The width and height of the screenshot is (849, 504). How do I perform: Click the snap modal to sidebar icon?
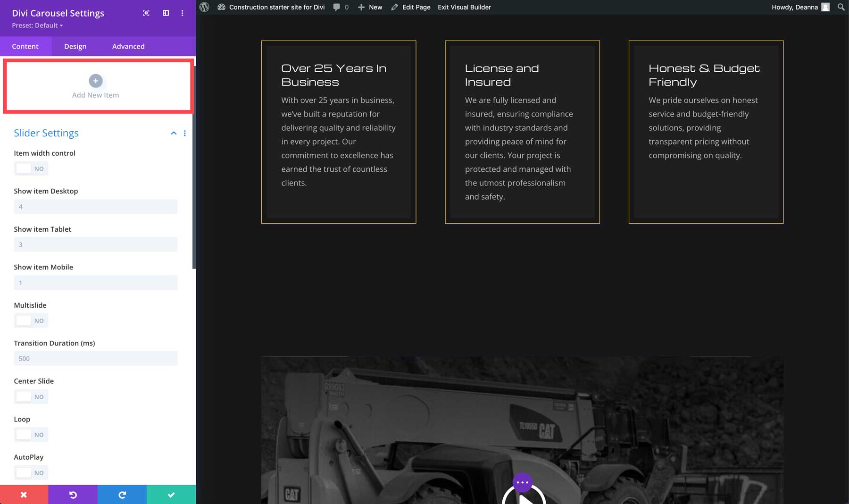coord(166,13)
